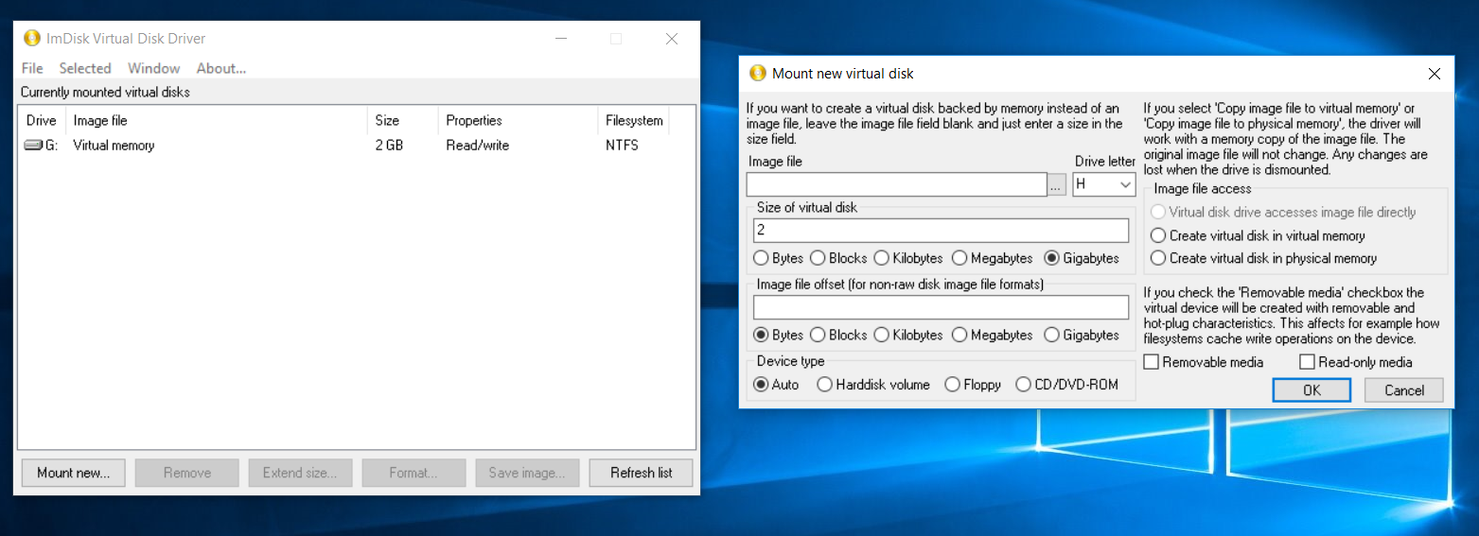Click the G: drive disk icon
Viewport: 1479px width, 536px height.
(x=34, y=146)
